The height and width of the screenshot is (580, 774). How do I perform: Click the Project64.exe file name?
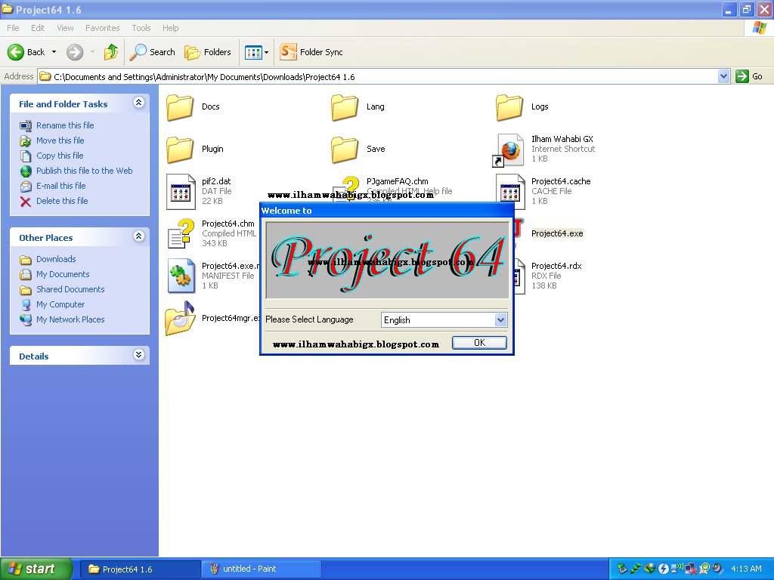[557, 233]
